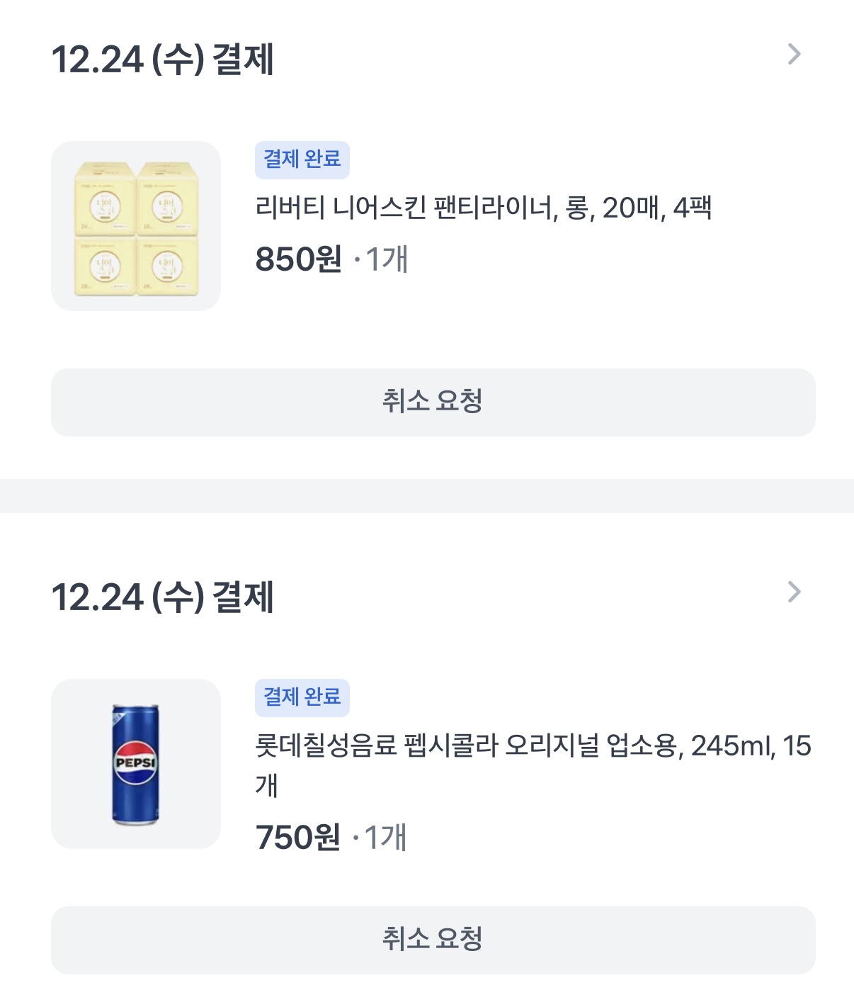
Task: Click the Pepsi logo on the can
Action: tap(135, 762)
